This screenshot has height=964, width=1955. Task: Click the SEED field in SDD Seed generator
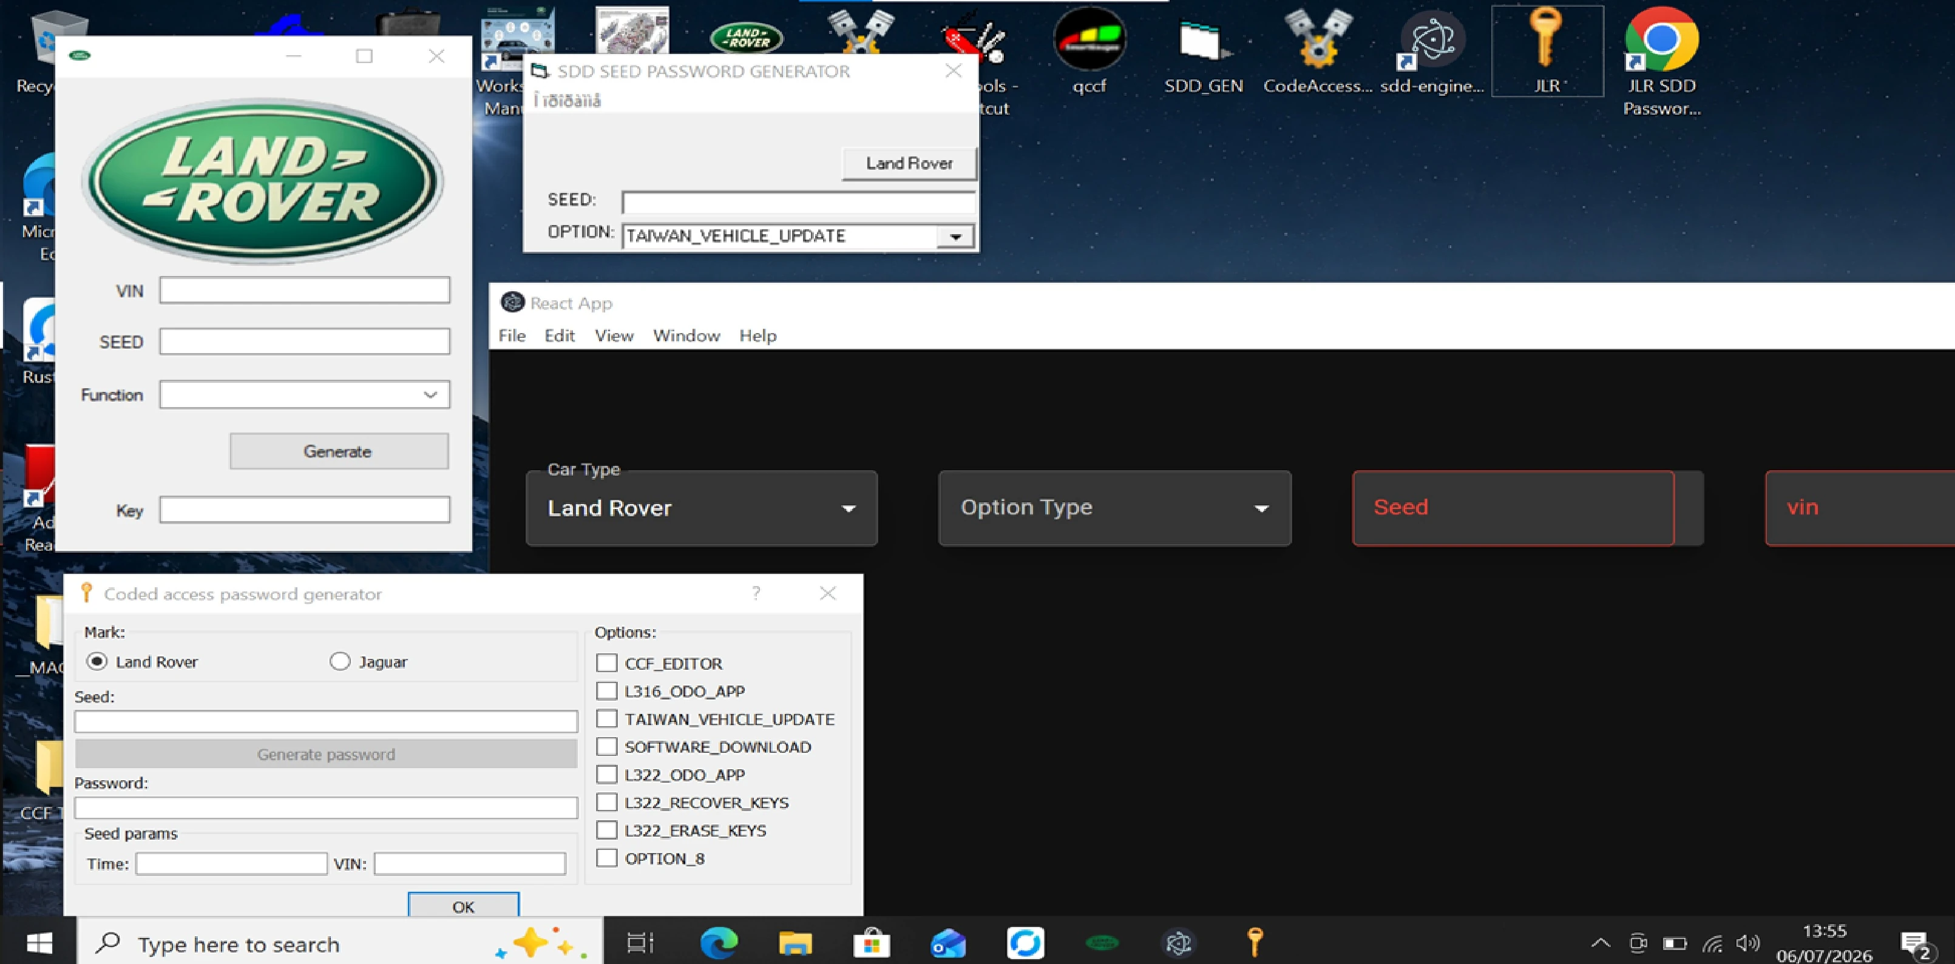(798, 203)
